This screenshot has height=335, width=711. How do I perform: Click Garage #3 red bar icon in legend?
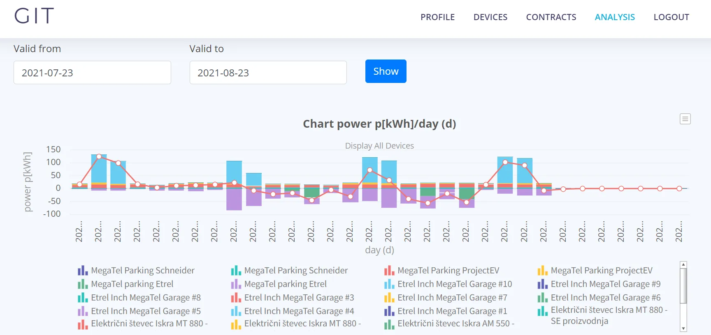pyautogui.click(x=236, y=298)
